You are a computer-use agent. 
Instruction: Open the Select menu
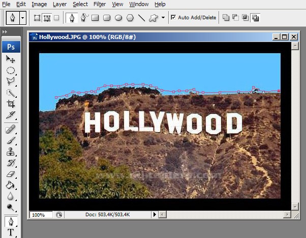click(x=80, y=4)
